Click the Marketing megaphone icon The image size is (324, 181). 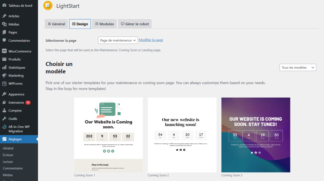4,75
